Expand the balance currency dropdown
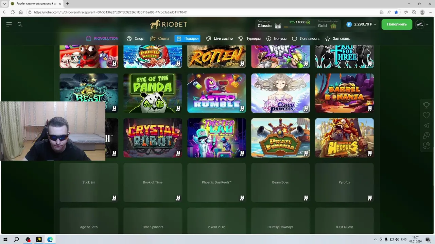435x244 pixels. click(375, 24)
